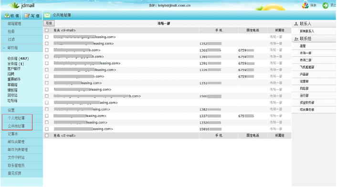Select 高管 contact group
Screen dimensions: 337x187
point(303,46)
